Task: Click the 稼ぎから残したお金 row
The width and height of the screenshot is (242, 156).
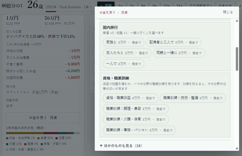Action: (43, 71)
